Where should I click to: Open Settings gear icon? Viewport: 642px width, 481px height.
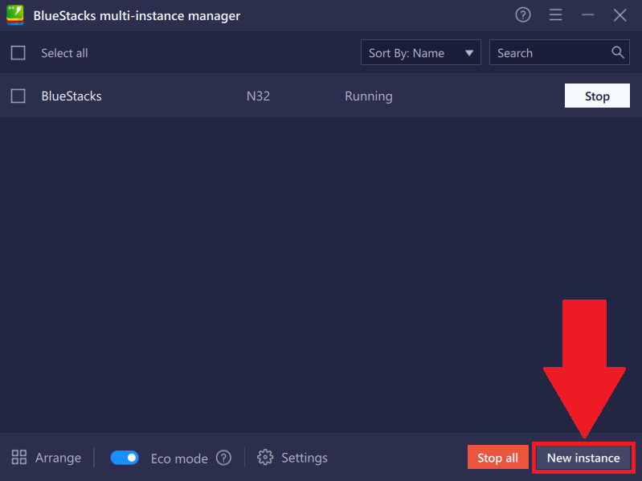pyautogui.click(x=265, y=457)
